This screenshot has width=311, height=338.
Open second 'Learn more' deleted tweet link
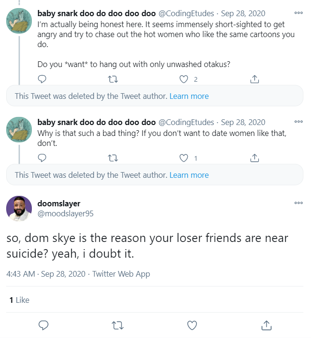[189, 175]
